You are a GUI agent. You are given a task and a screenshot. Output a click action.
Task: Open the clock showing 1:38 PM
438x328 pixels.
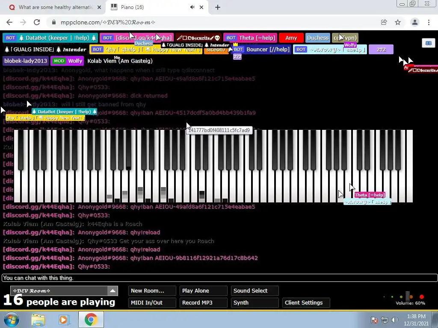(x=416, y=319)
